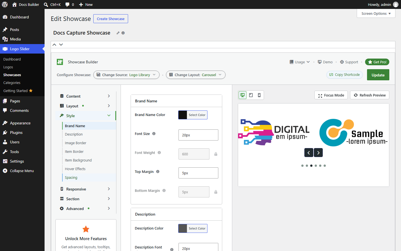401x251 pixels.
Task: Go to previous carousel slide
Action: (x=309, y=153)
